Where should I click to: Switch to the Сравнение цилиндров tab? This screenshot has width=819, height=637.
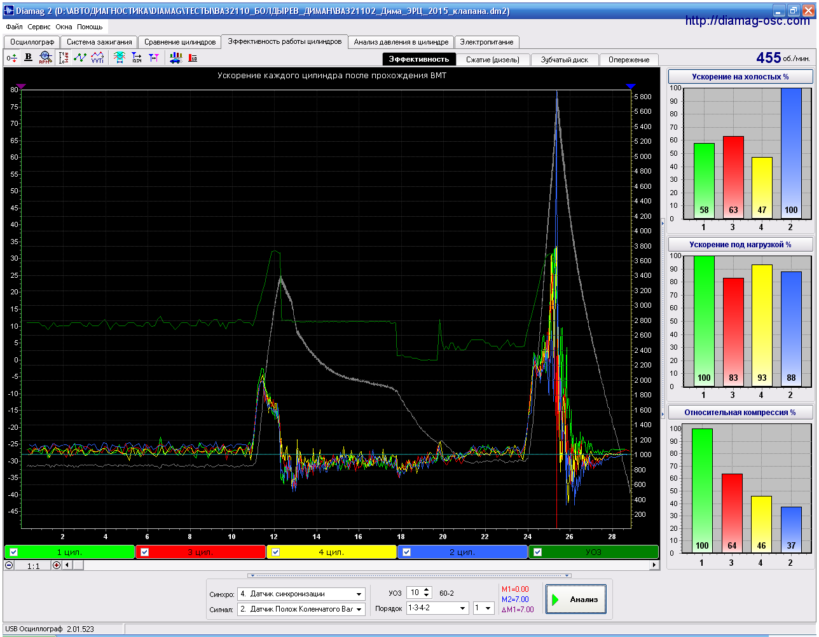point(180,42)
